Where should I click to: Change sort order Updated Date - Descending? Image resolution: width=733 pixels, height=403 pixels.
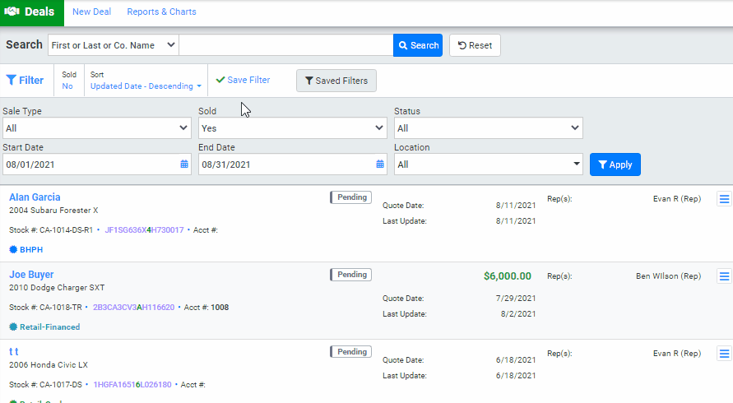pyautogui.click(x=146, y=86)
